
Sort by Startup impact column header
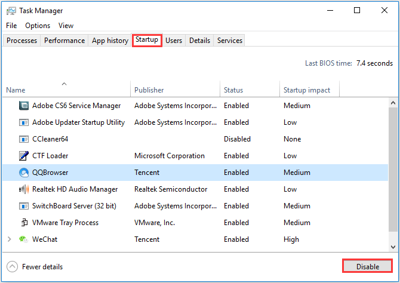coord(309,90)
